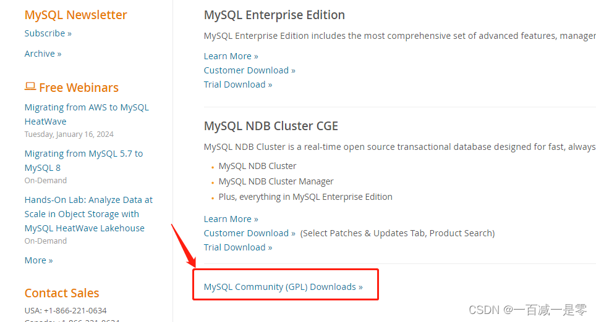Open Migrating from AWS to MySQL HeatWave webinar
596x322 pixels.
[87, 114]
